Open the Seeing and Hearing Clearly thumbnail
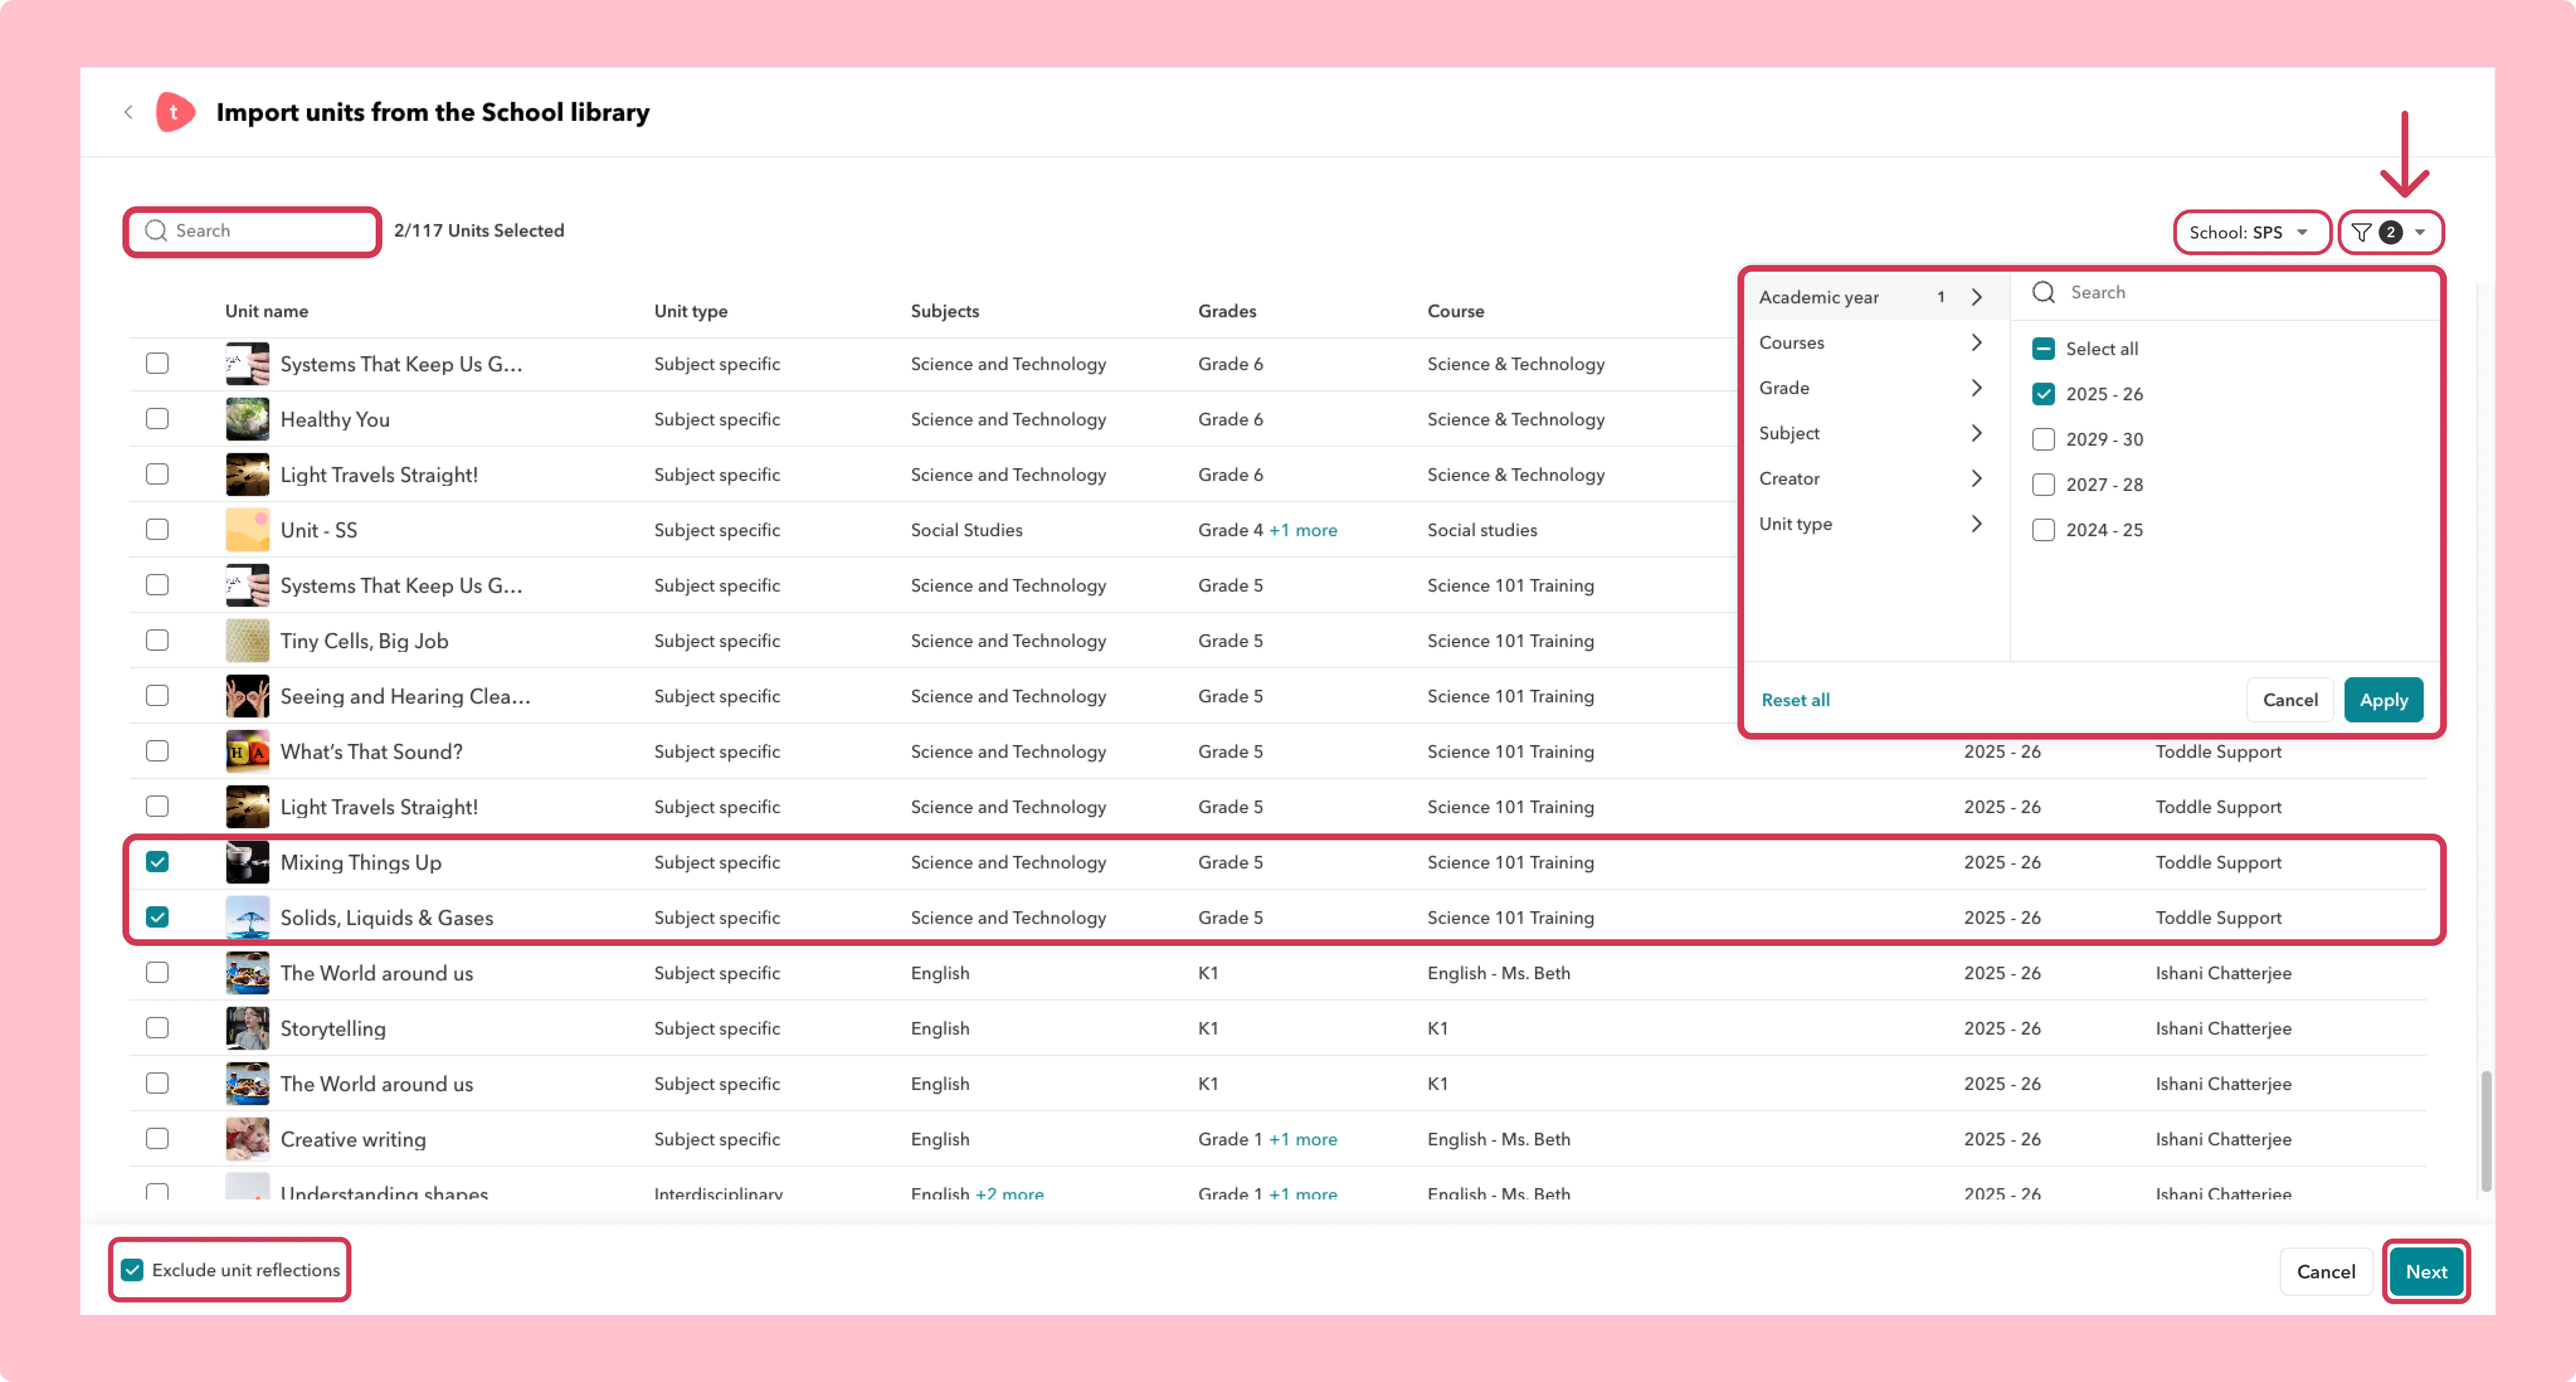Image resolution: width=2576 pixels, height=1382 pixels. pyautogui.click(x=247, y=696)
